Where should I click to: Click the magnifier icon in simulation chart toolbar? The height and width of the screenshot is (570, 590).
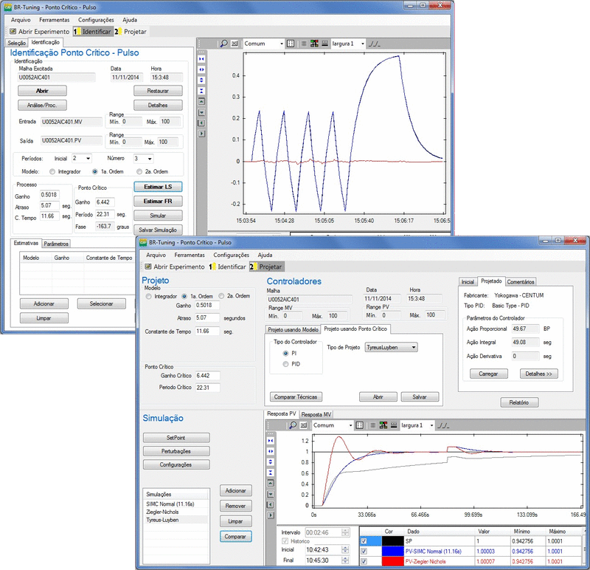point(293,426)
